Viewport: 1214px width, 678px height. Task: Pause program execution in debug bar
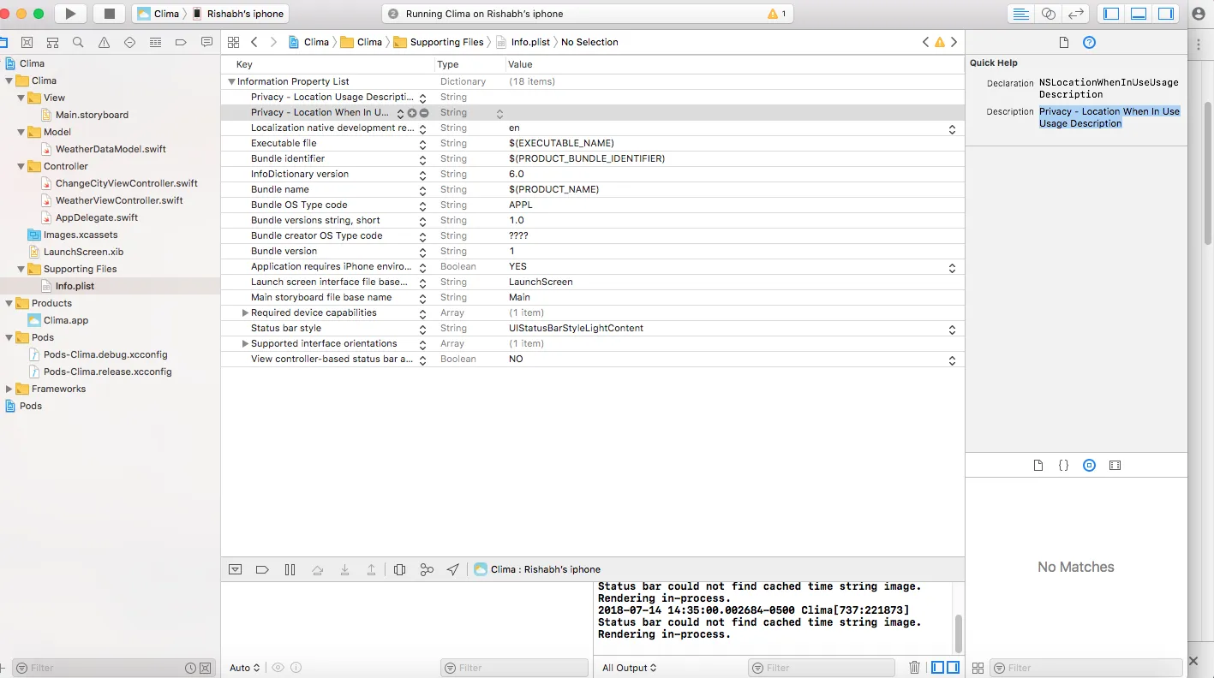290,569
